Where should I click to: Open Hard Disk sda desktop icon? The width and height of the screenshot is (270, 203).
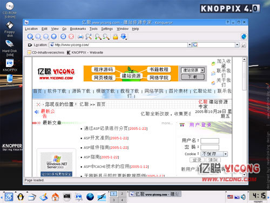[x=10, y=48]
